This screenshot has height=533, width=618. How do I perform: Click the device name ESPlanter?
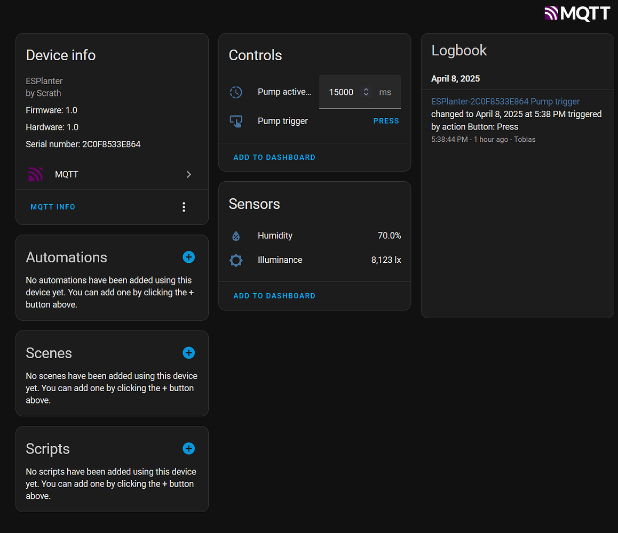(x=44, y=81)
